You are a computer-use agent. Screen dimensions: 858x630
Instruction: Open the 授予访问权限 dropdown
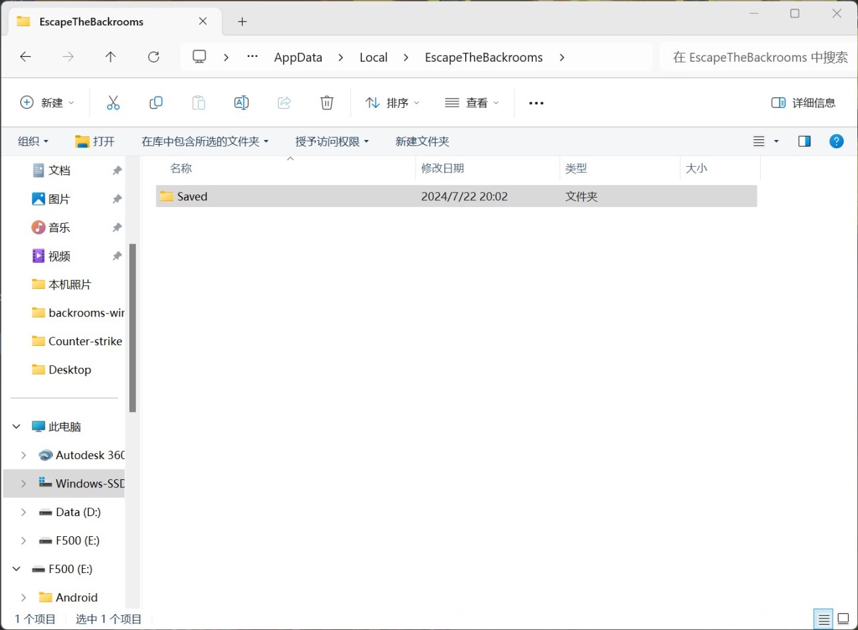332,141
